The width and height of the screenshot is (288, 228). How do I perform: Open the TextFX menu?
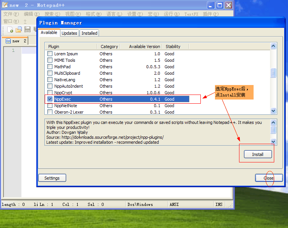(x=191, y=14)
